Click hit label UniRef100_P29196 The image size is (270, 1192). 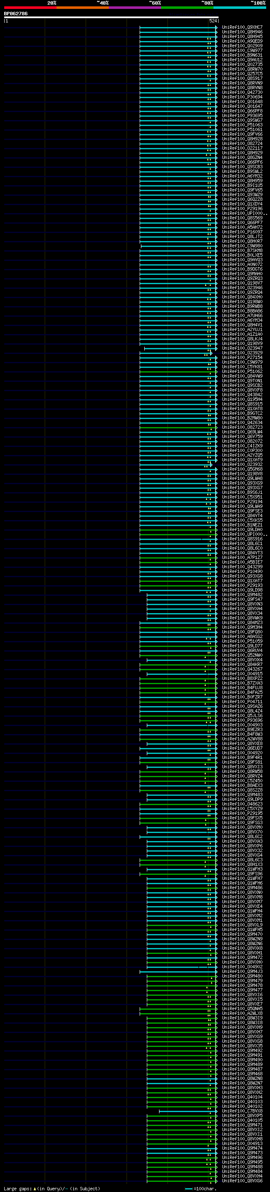(x=242, y=209)
